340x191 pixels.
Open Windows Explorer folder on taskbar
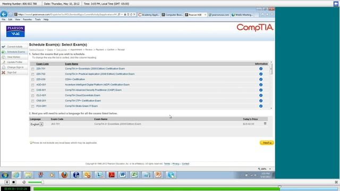coord(28,175)
